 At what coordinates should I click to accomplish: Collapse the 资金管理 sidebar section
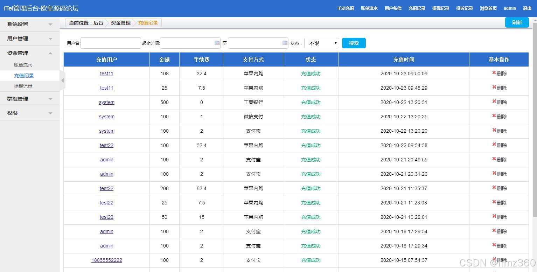point(29,53)
